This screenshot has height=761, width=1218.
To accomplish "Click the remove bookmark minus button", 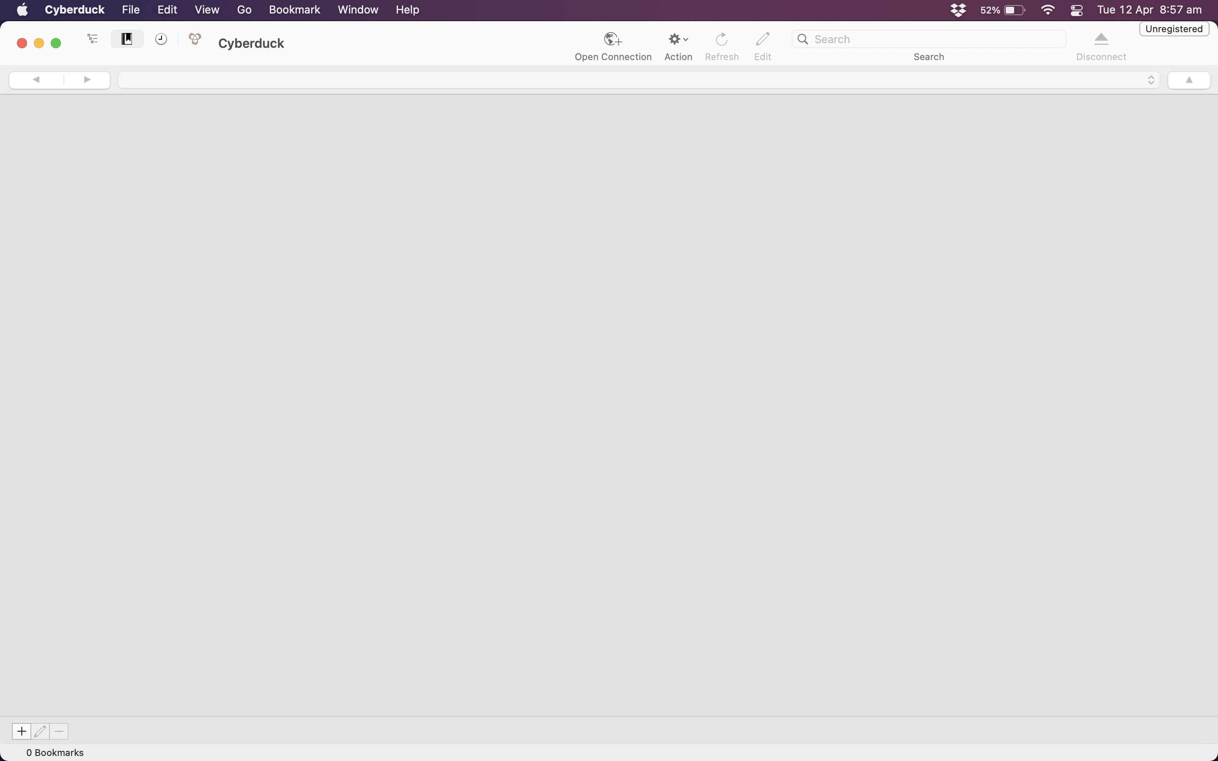I will pos(59,731).
